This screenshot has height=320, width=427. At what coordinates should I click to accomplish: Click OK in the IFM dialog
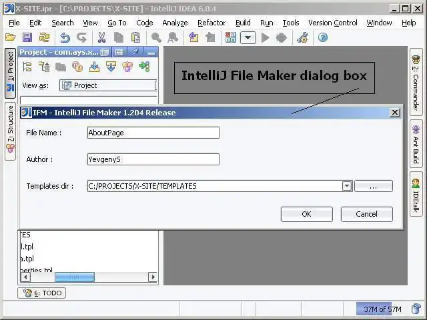[x=307, y=214]
